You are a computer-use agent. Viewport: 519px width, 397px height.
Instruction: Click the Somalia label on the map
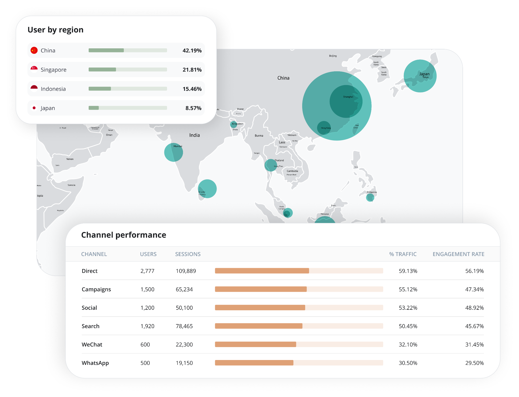click(x=71, y=185)
